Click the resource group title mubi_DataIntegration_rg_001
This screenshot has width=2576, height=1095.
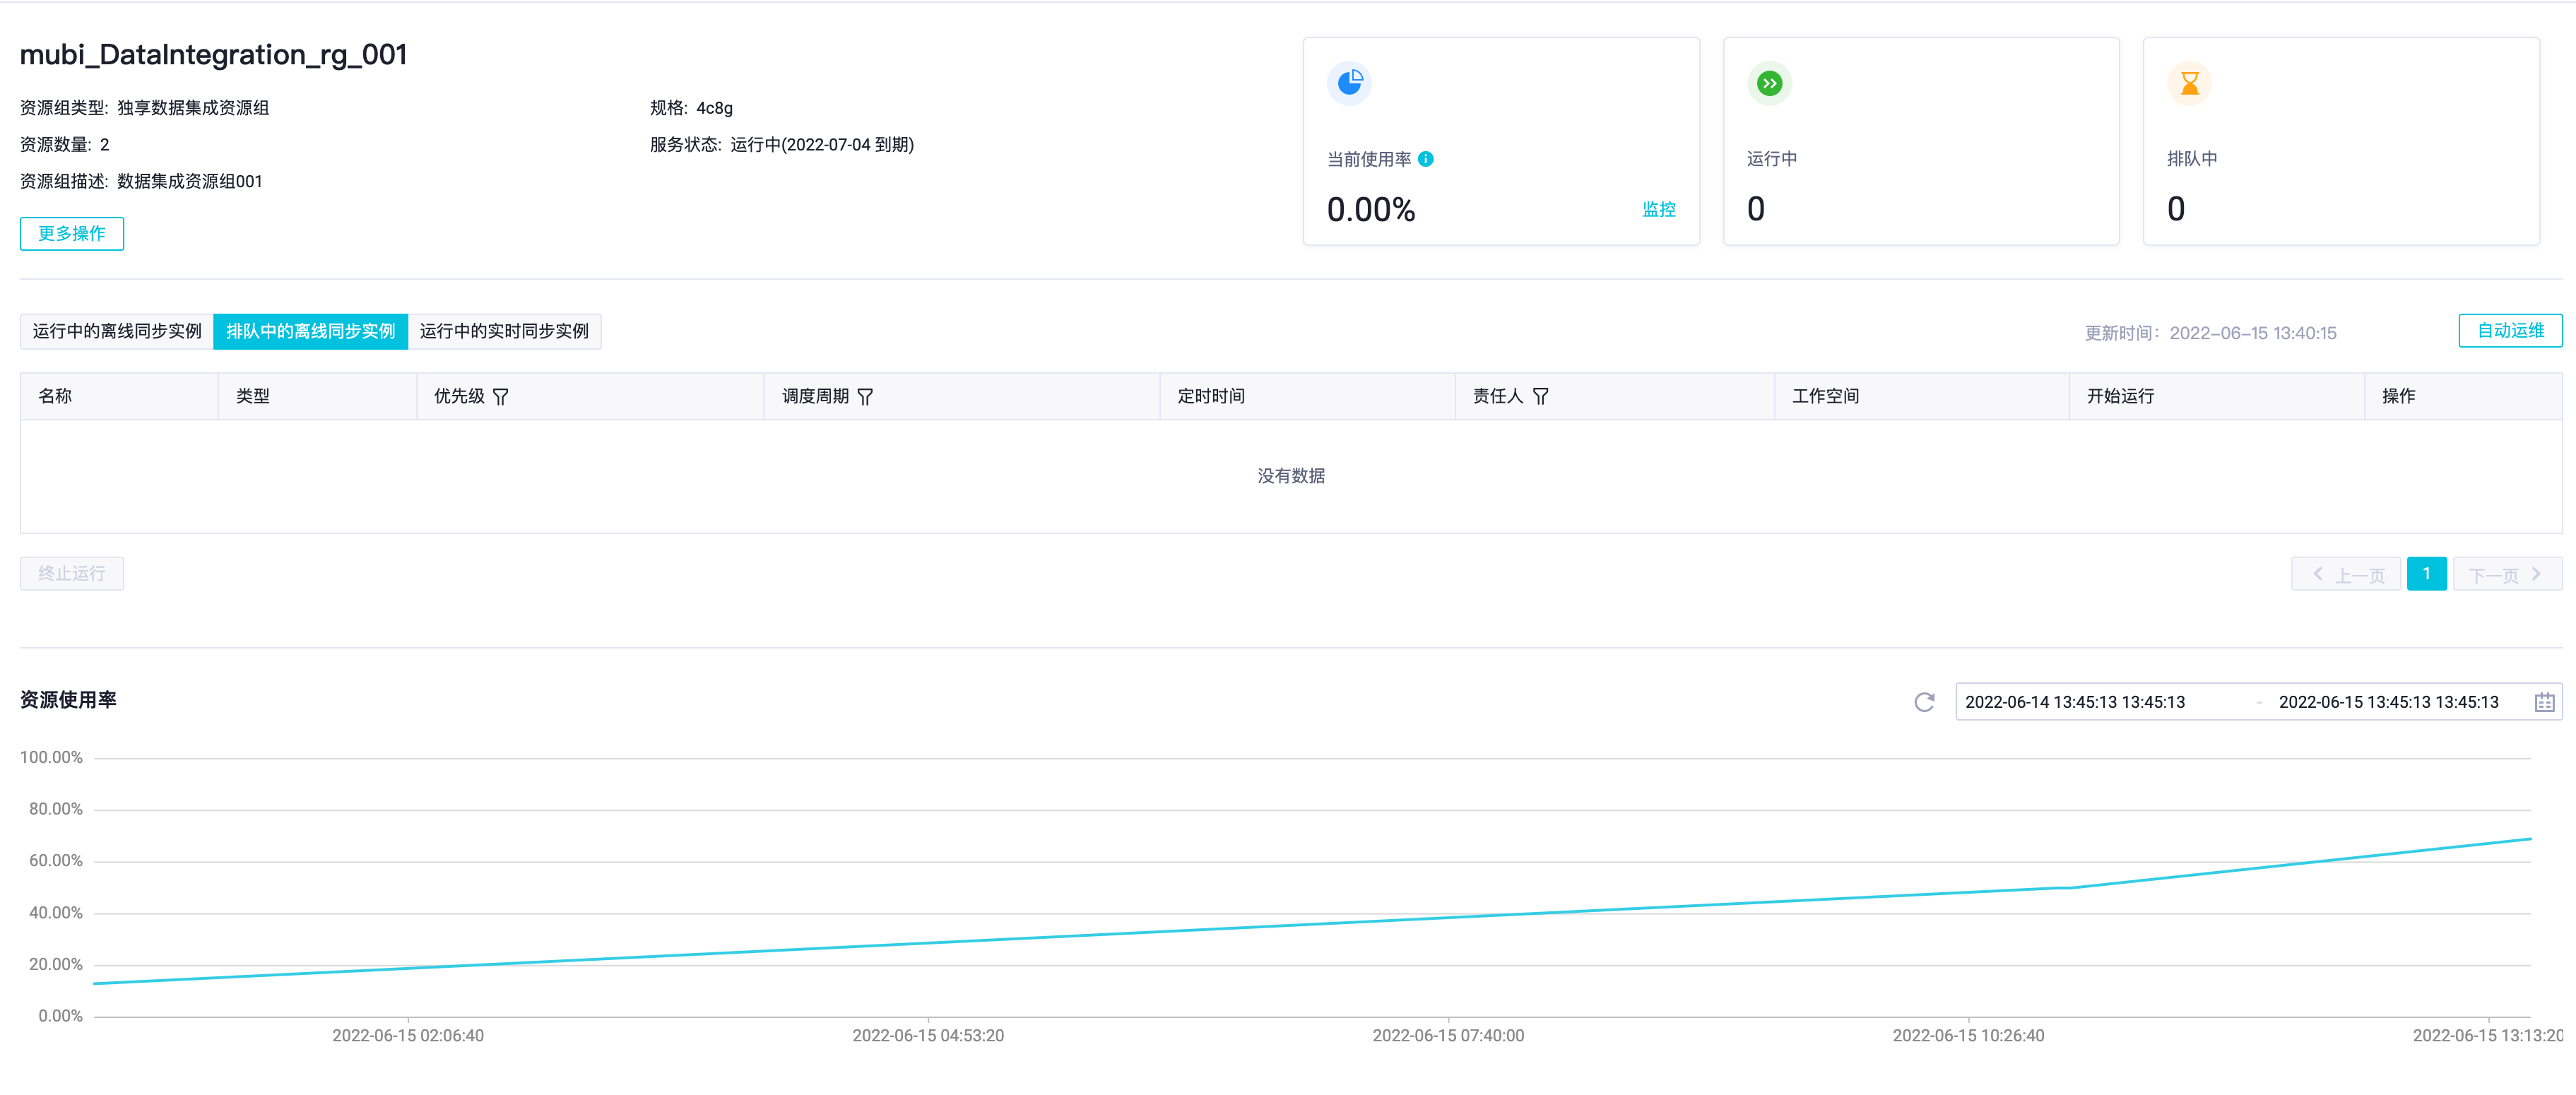pyautogui.click(x=213, y=55)
